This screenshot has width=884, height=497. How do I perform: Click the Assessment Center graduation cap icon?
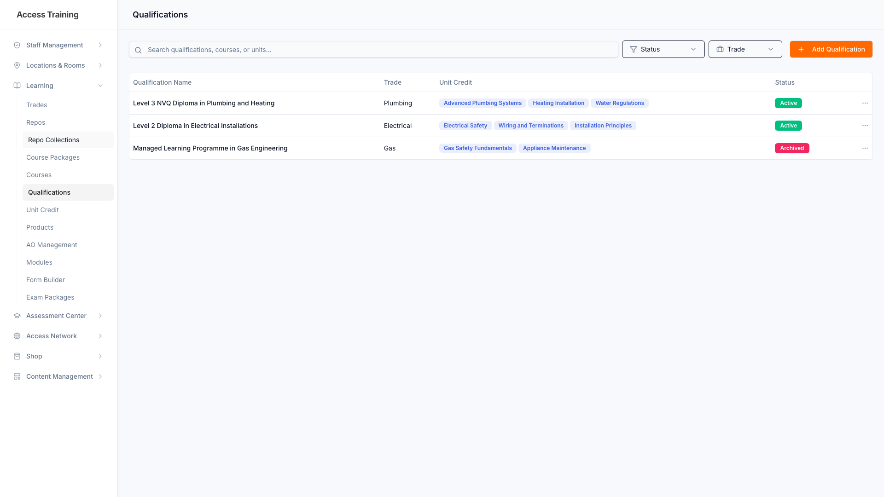17,316
